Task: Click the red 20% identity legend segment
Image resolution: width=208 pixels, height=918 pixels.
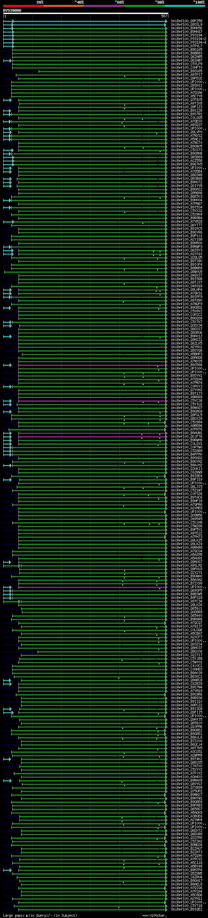Action: tap(23, 6)
